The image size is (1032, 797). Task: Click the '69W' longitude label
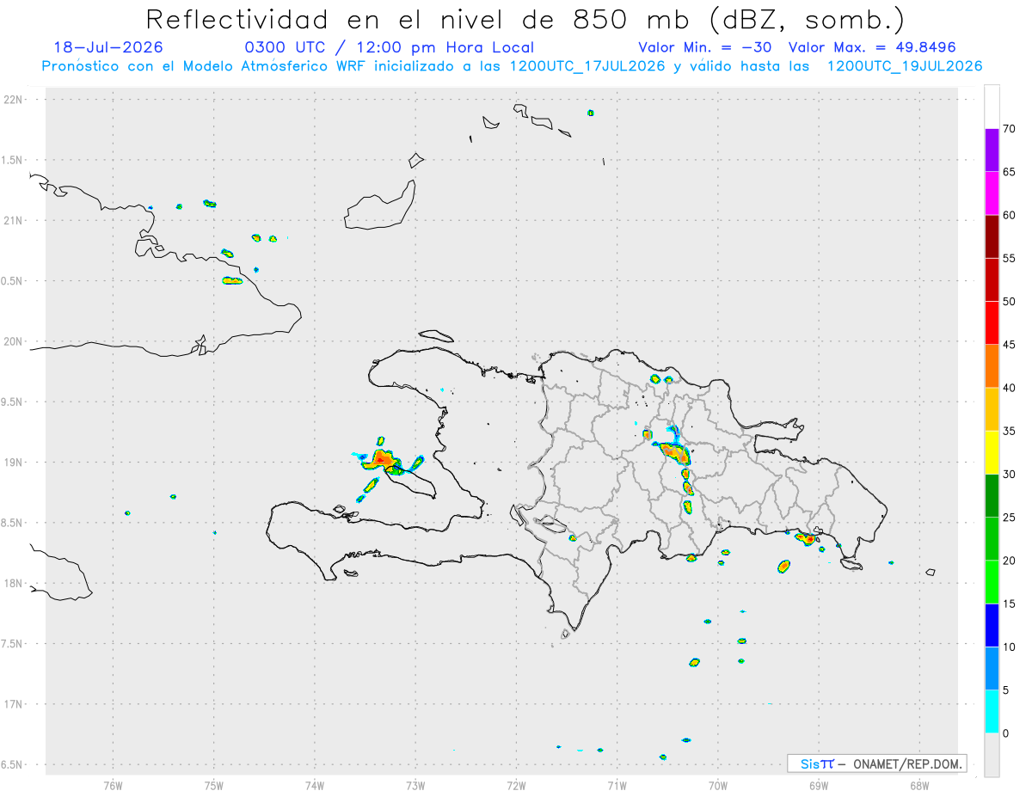819,785
